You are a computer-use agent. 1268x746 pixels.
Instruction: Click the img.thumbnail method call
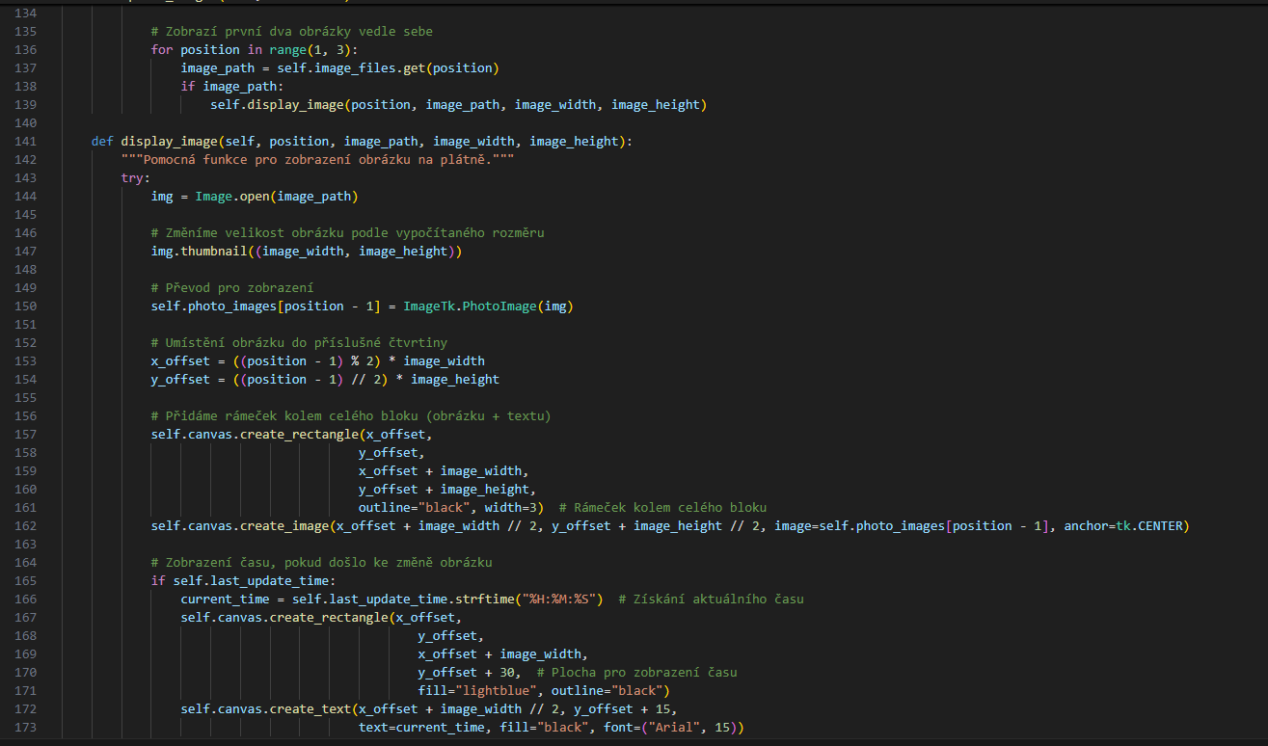tap(202, 252)
